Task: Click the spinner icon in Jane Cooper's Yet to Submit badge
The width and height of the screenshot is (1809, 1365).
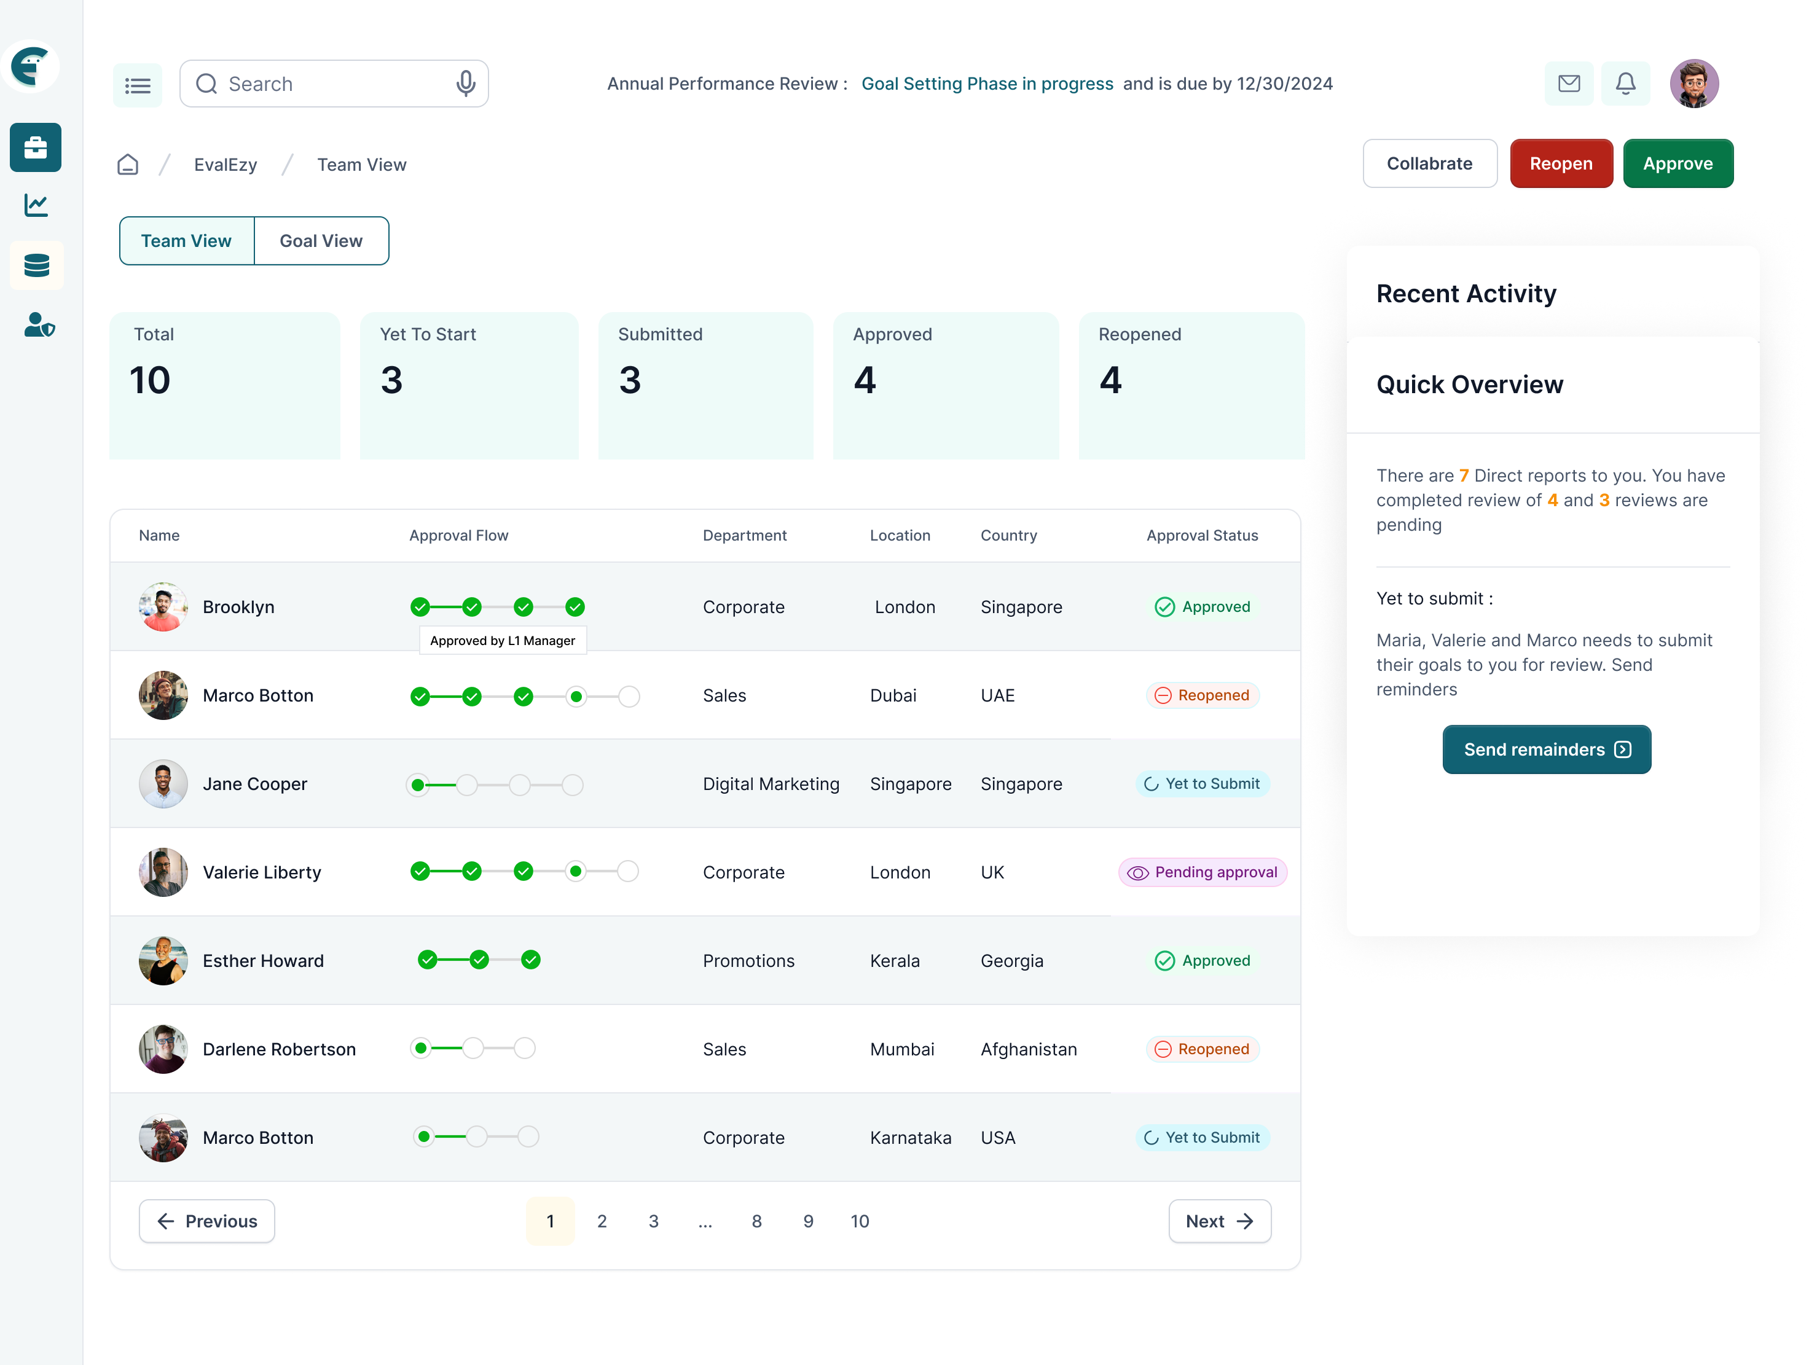Action: click(x=1151, y=784)
